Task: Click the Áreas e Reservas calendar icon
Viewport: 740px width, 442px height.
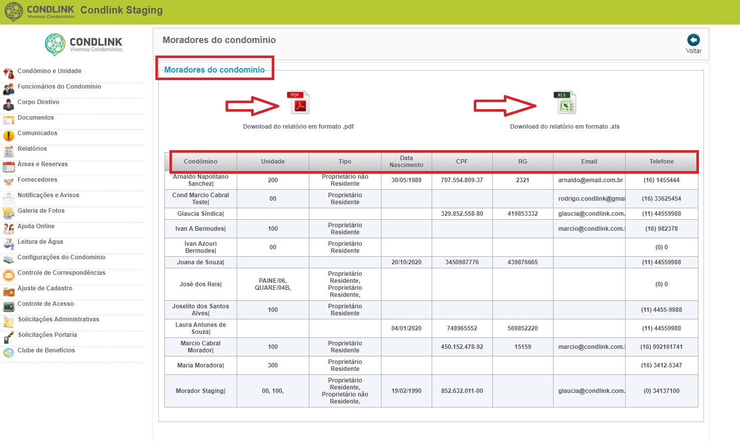Action: [x=9, y=166]
